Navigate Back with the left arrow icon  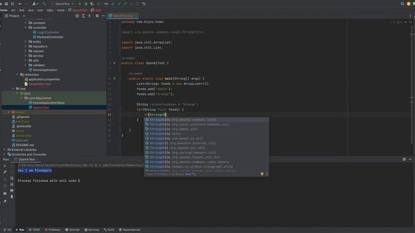click(x=20, y=4)
